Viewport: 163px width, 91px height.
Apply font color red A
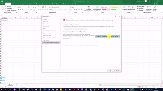coord(34,10)
